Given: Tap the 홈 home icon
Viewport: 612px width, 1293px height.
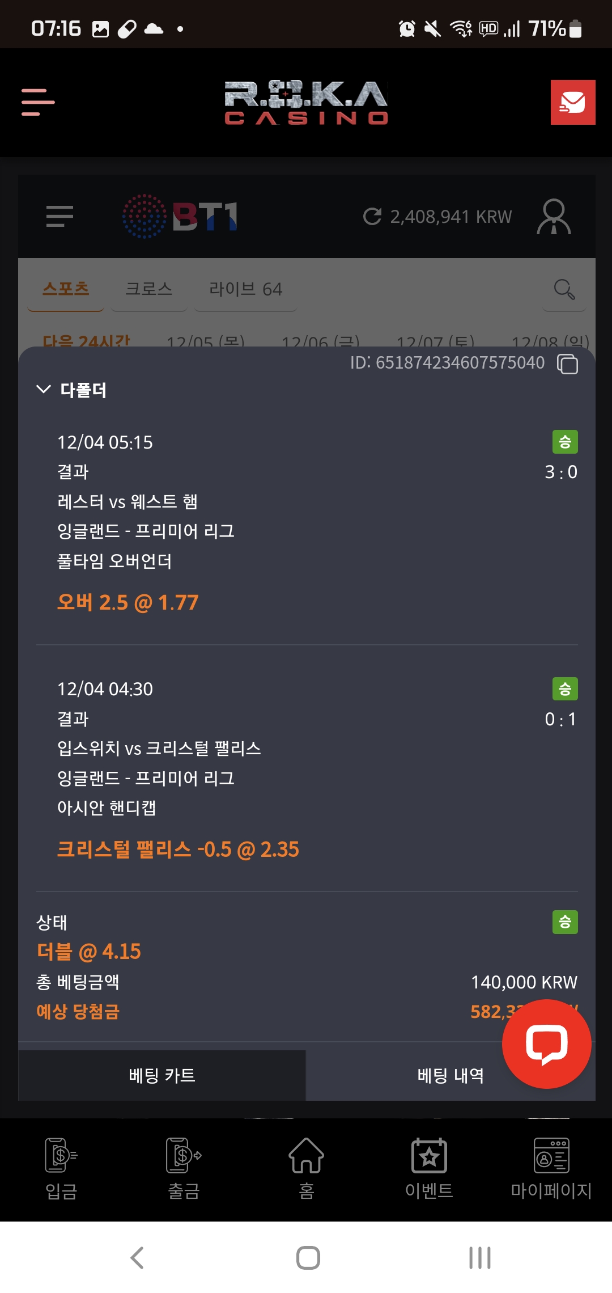Looking at the screenshot, I should coord(306,1168).
